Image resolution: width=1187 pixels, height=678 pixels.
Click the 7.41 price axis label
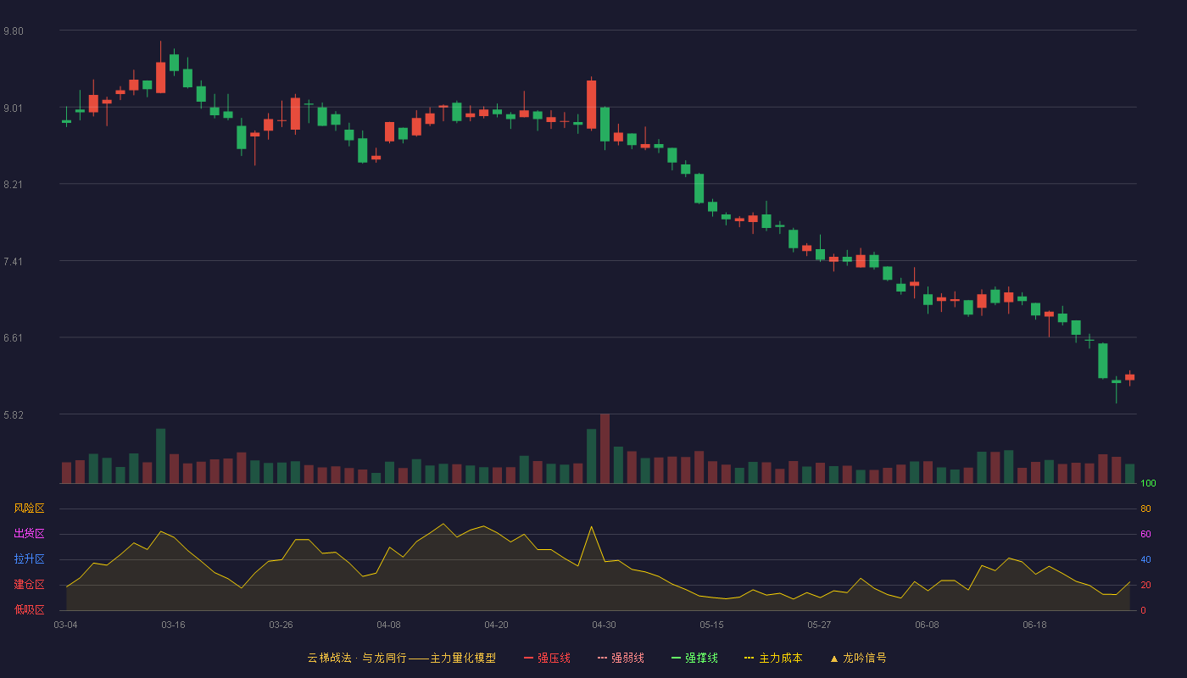[x=14, y=262]
